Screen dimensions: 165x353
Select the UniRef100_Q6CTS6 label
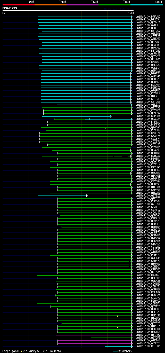148,332
